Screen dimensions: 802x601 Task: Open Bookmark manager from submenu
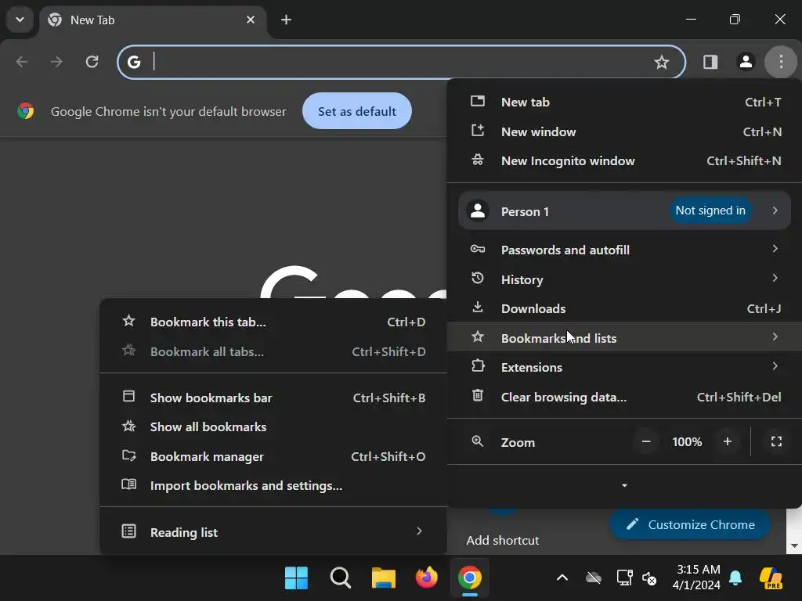coord(273,456)
